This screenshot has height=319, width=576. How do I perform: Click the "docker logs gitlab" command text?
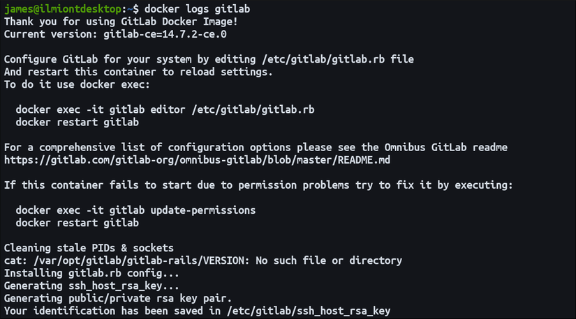coord(198,9)
